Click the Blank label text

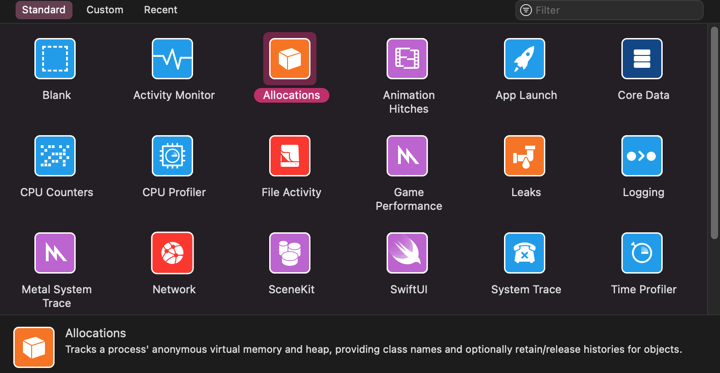pos(57,95)
